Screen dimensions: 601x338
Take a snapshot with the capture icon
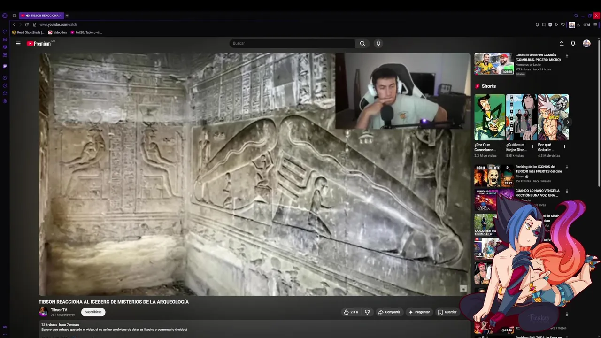[544, 24]
